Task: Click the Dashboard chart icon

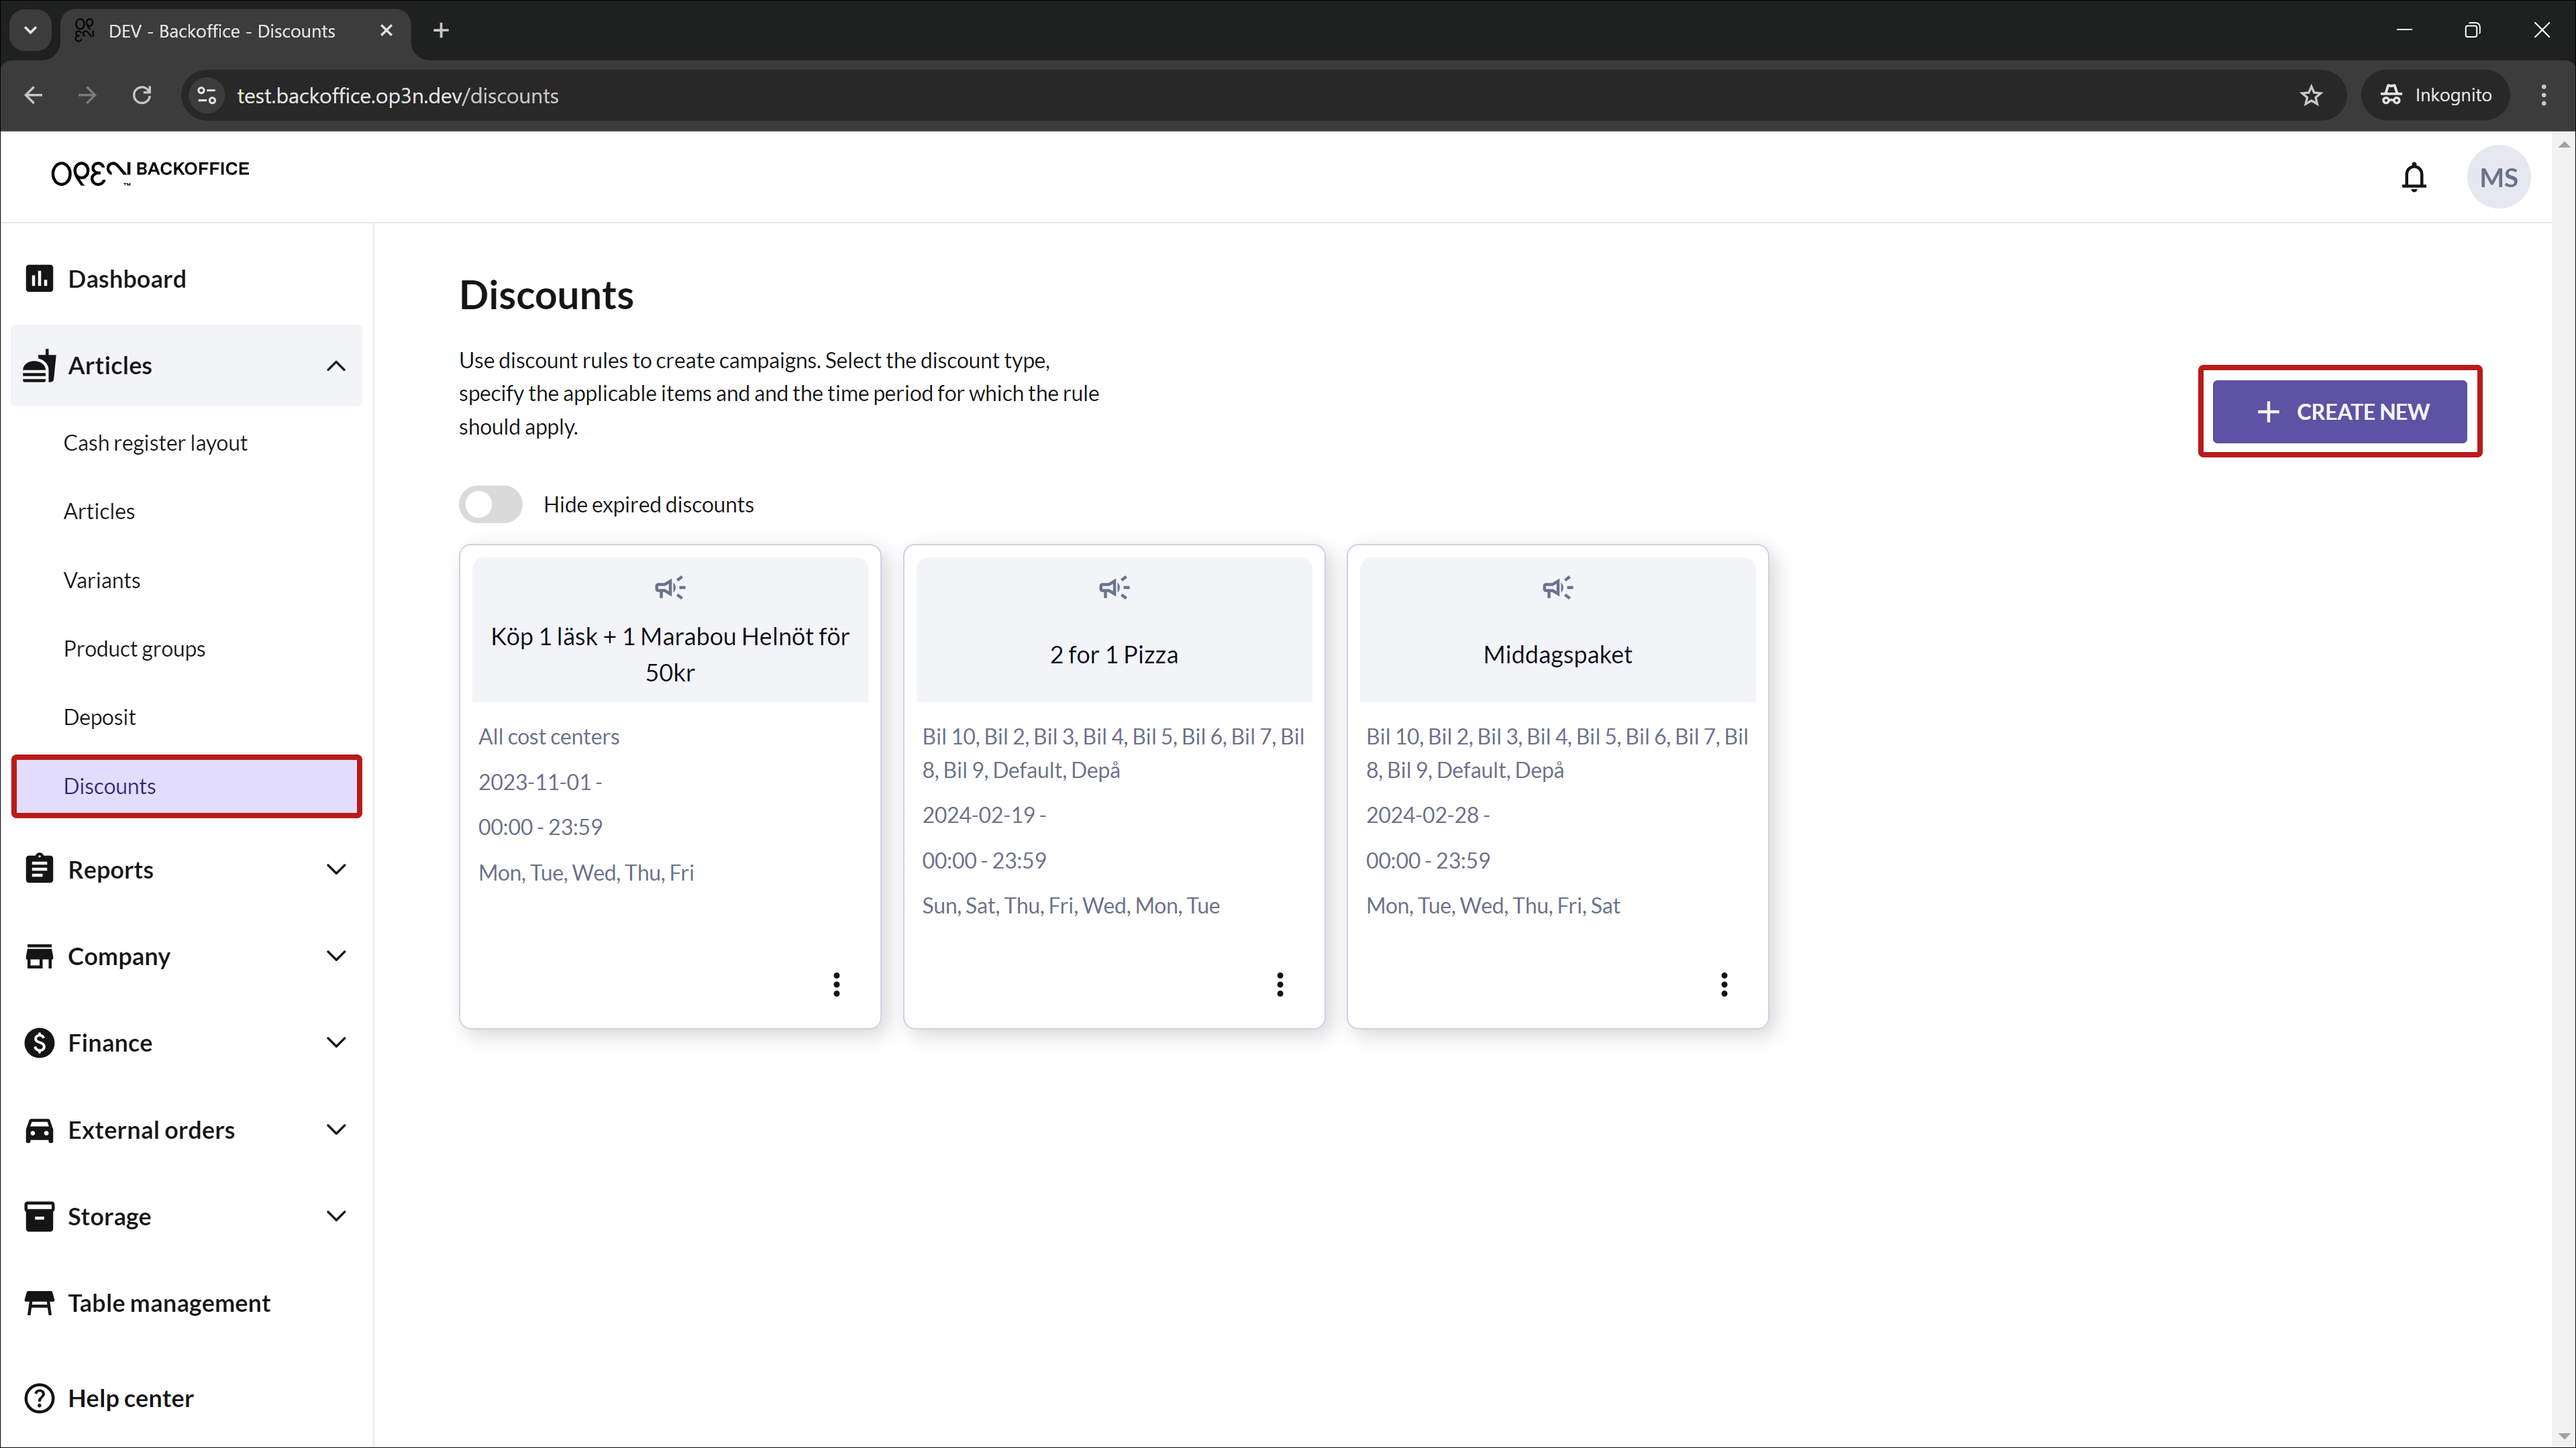Action: (39, 279)
